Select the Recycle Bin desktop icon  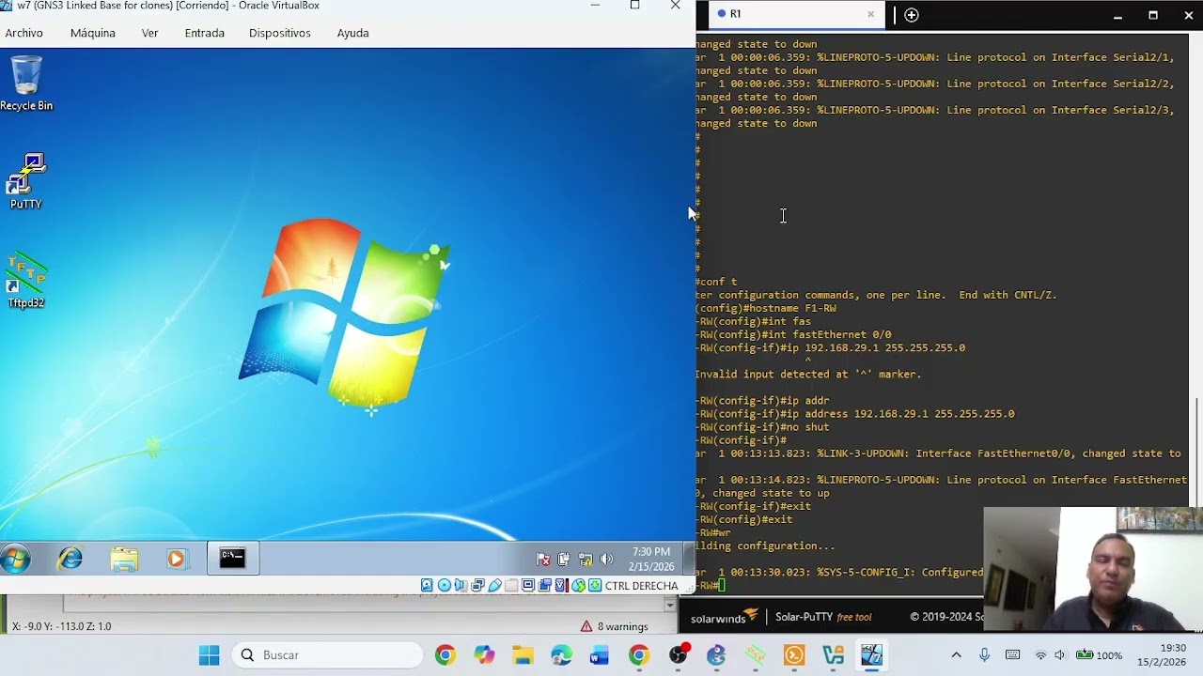tap(26, 84)
